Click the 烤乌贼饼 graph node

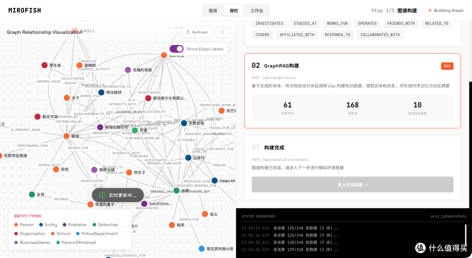coord(101,92)
